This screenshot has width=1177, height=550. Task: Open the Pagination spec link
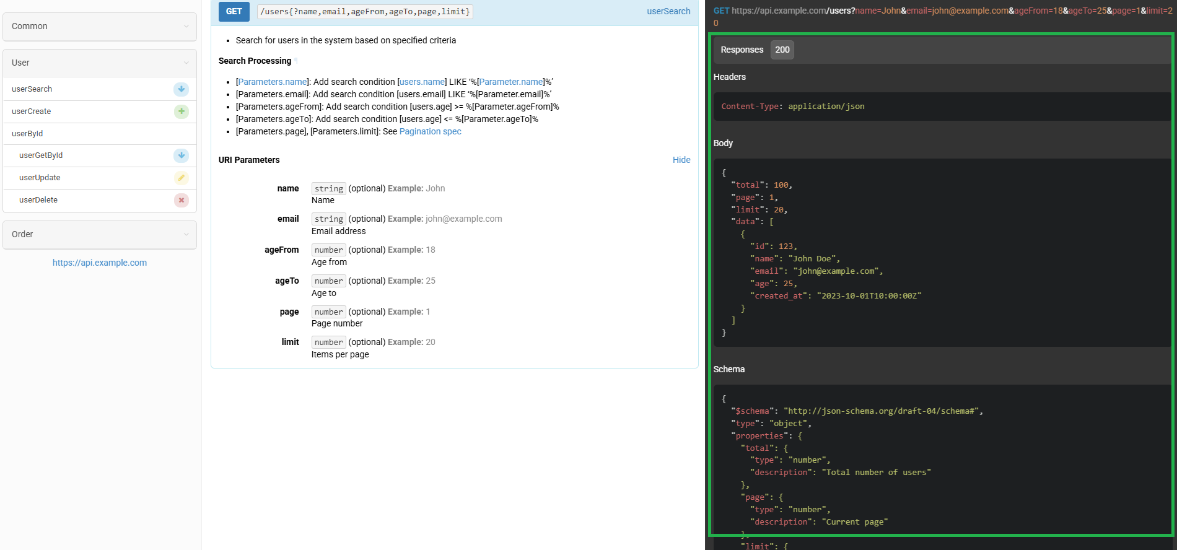point(430,131)
